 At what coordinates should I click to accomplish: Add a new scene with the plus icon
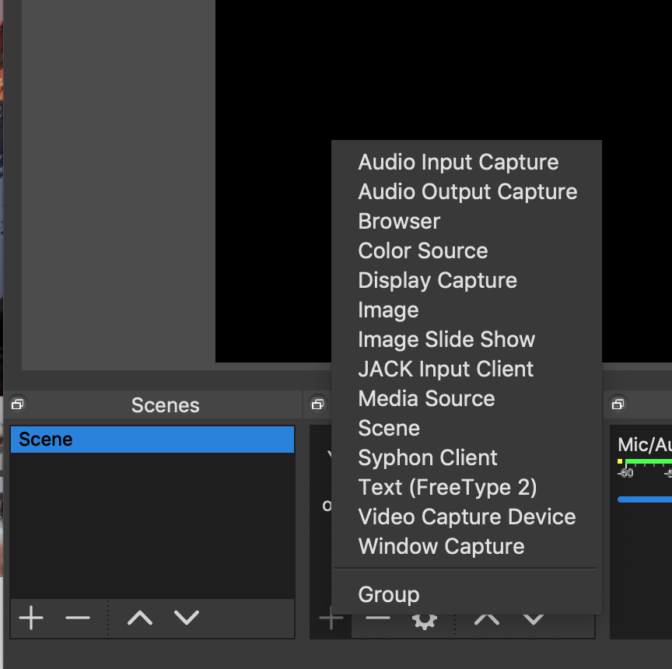tap(31, 618)
